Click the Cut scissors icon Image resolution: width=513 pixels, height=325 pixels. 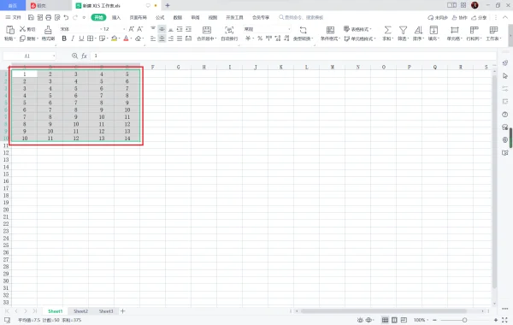click(x=22, y=29)
